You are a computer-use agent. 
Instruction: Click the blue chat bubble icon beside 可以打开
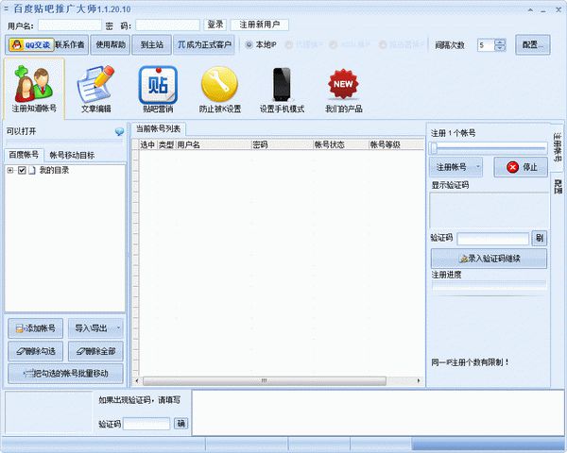pos(119,132)
